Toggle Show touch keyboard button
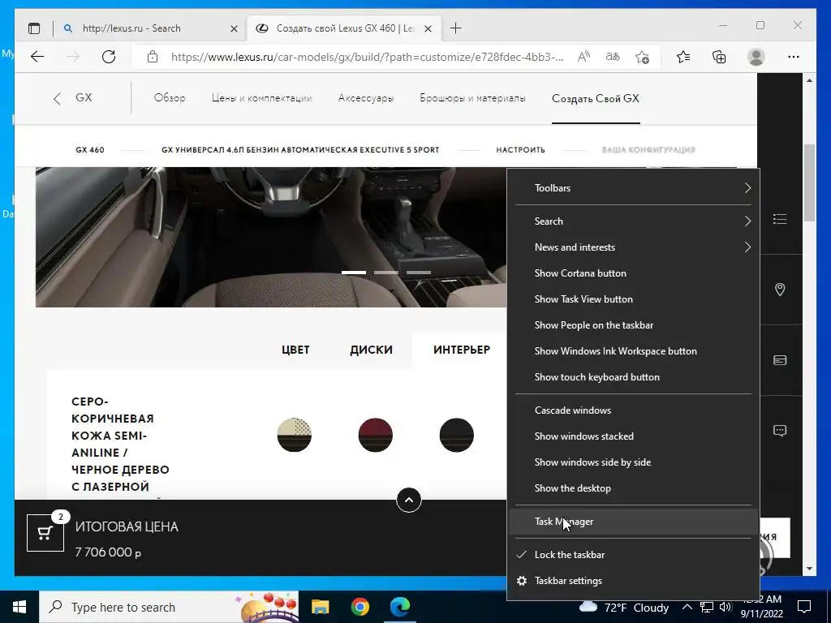831x623 pixels. [633, 377]
